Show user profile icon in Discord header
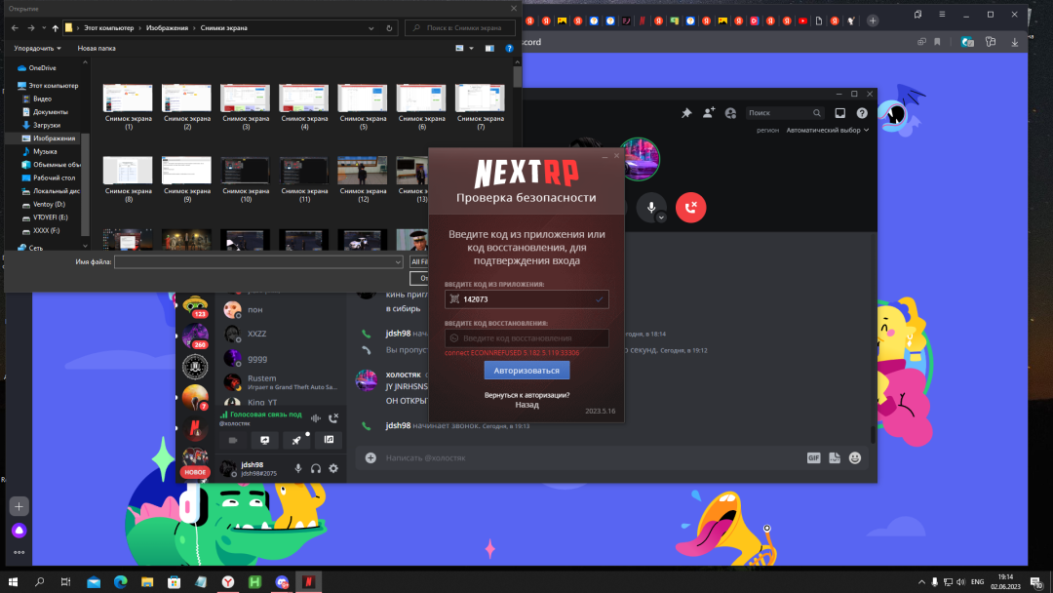Viewport: 1053px width, 593px height. tap(730, 113)
